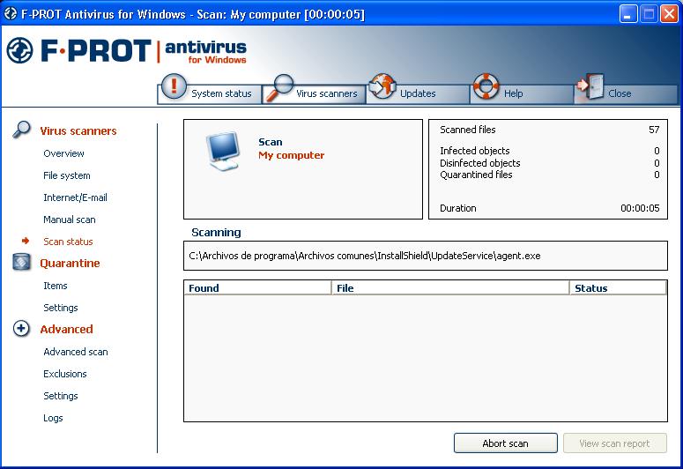Close the window with red X

tap(669, 14)
